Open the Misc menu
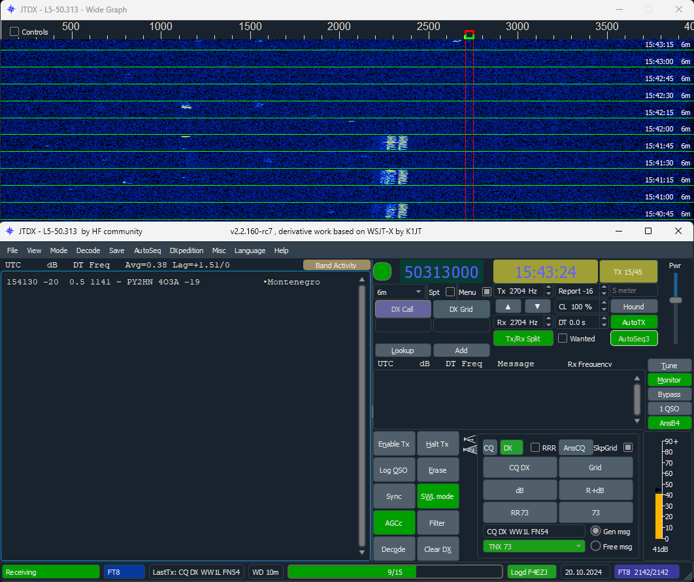Viewport: 694px width, 582px height. pos(219,250)
